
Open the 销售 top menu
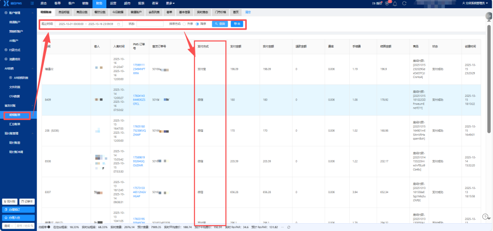[x=85, y=3]
